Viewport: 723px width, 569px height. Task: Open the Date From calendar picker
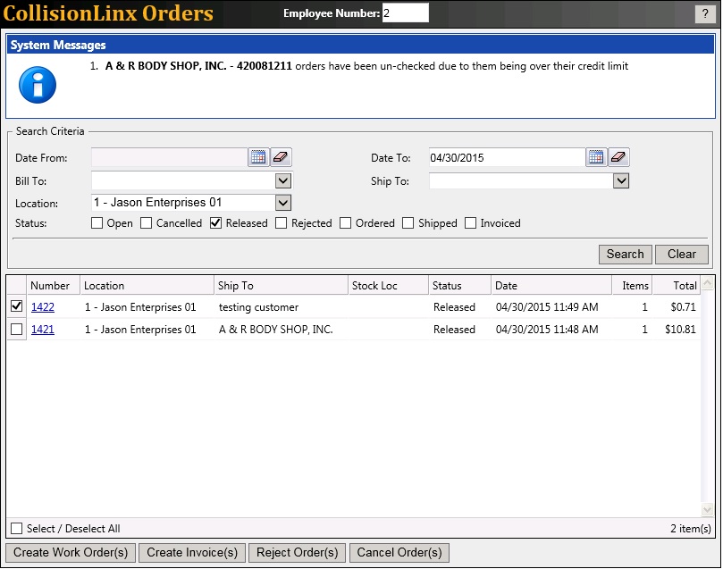pyautogui.click(x=258, y=158)
